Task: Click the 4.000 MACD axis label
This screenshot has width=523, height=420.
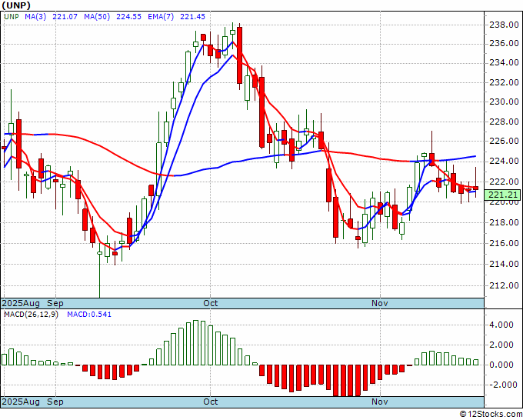Action: [x=502, y=325]
